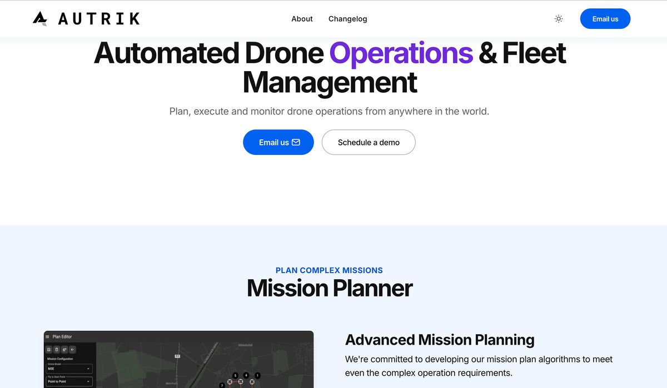Click the hero Email us button with envelope
The height and width of the screenshot is (388, 667).
coord(278,142)
